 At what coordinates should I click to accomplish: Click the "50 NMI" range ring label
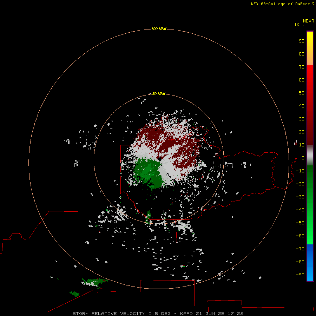[159, 94]
